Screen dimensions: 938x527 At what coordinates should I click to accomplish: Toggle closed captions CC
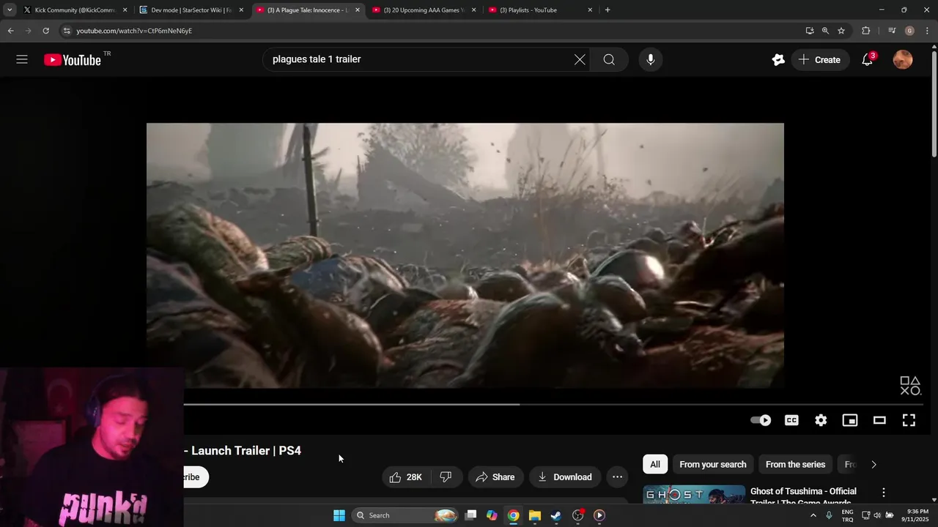pos(791,420)
